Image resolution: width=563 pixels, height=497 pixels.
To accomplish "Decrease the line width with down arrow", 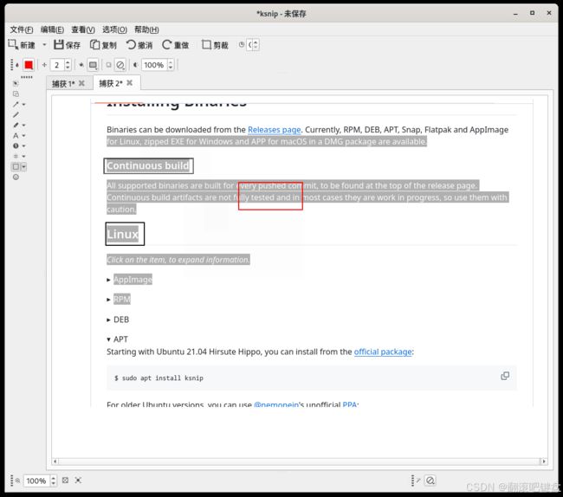I will (x=68, y=68).
